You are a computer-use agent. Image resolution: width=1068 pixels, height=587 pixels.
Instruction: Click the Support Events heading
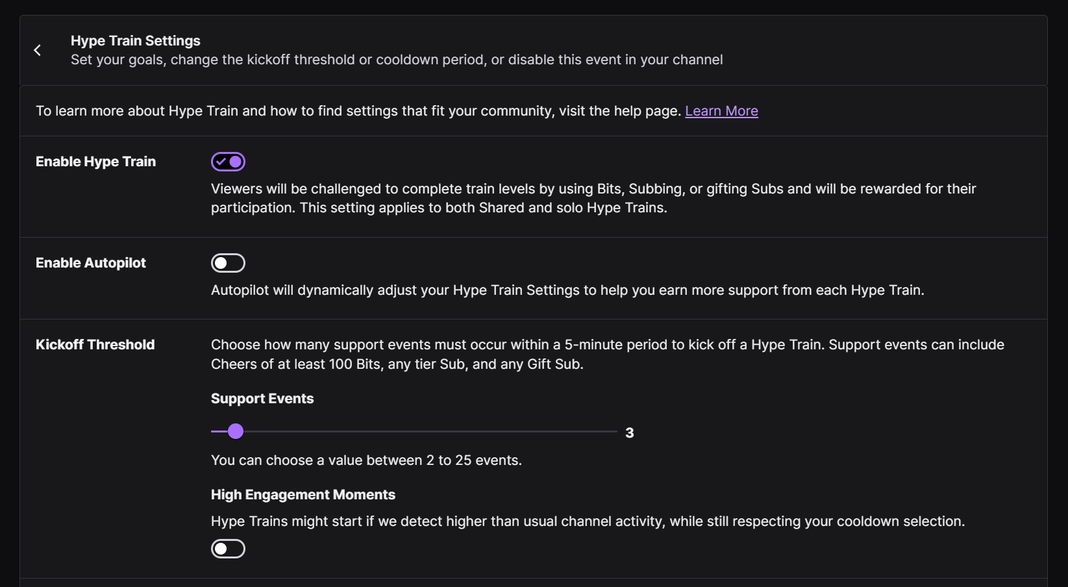click(x=262, y=399)
